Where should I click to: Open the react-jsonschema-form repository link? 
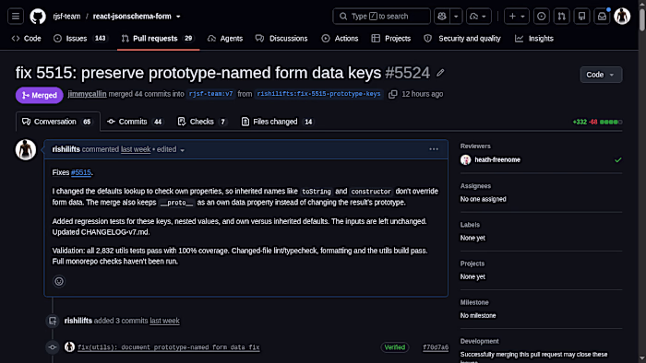132,17
